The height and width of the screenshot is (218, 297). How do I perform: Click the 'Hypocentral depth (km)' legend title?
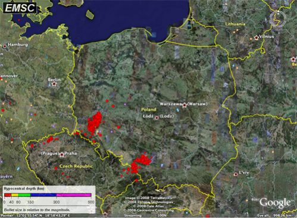click(24, 188)
